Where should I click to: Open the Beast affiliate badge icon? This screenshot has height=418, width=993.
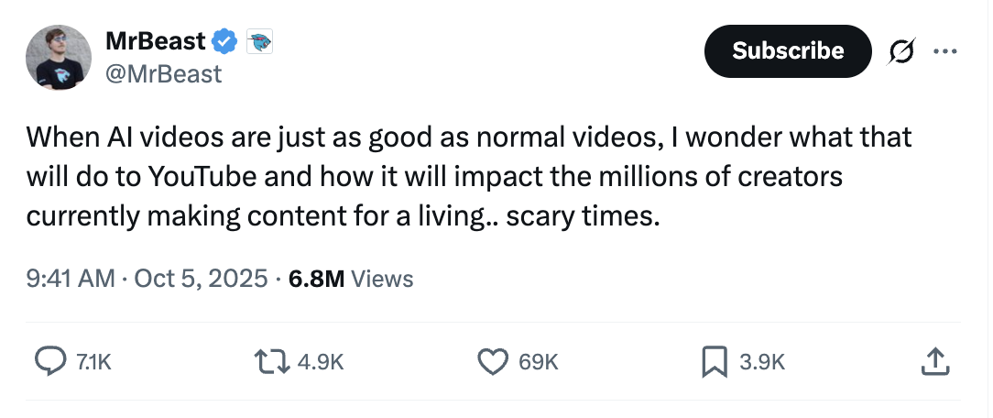[259, 42]
